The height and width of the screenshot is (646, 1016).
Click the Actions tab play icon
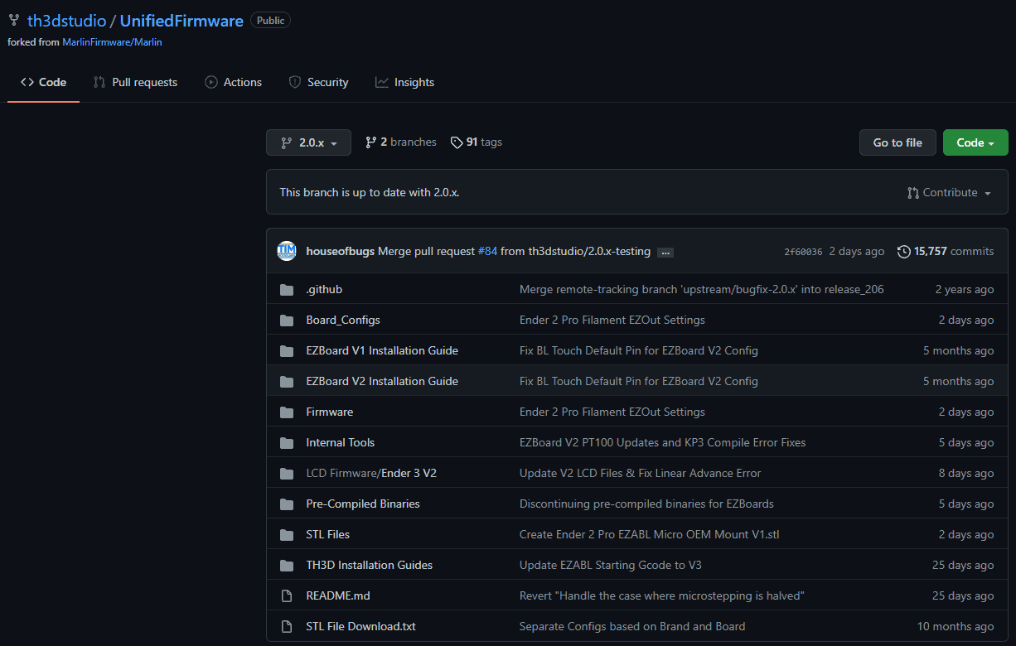pos(211,82)
